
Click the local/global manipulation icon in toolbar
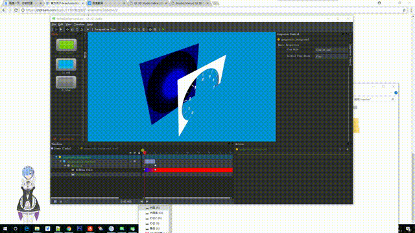point(82,29)
